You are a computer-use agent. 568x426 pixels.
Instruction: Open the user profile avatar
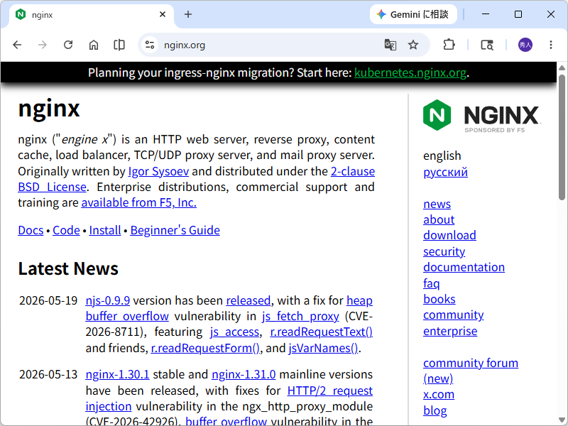pyautogui.click(x=525, y=45)
